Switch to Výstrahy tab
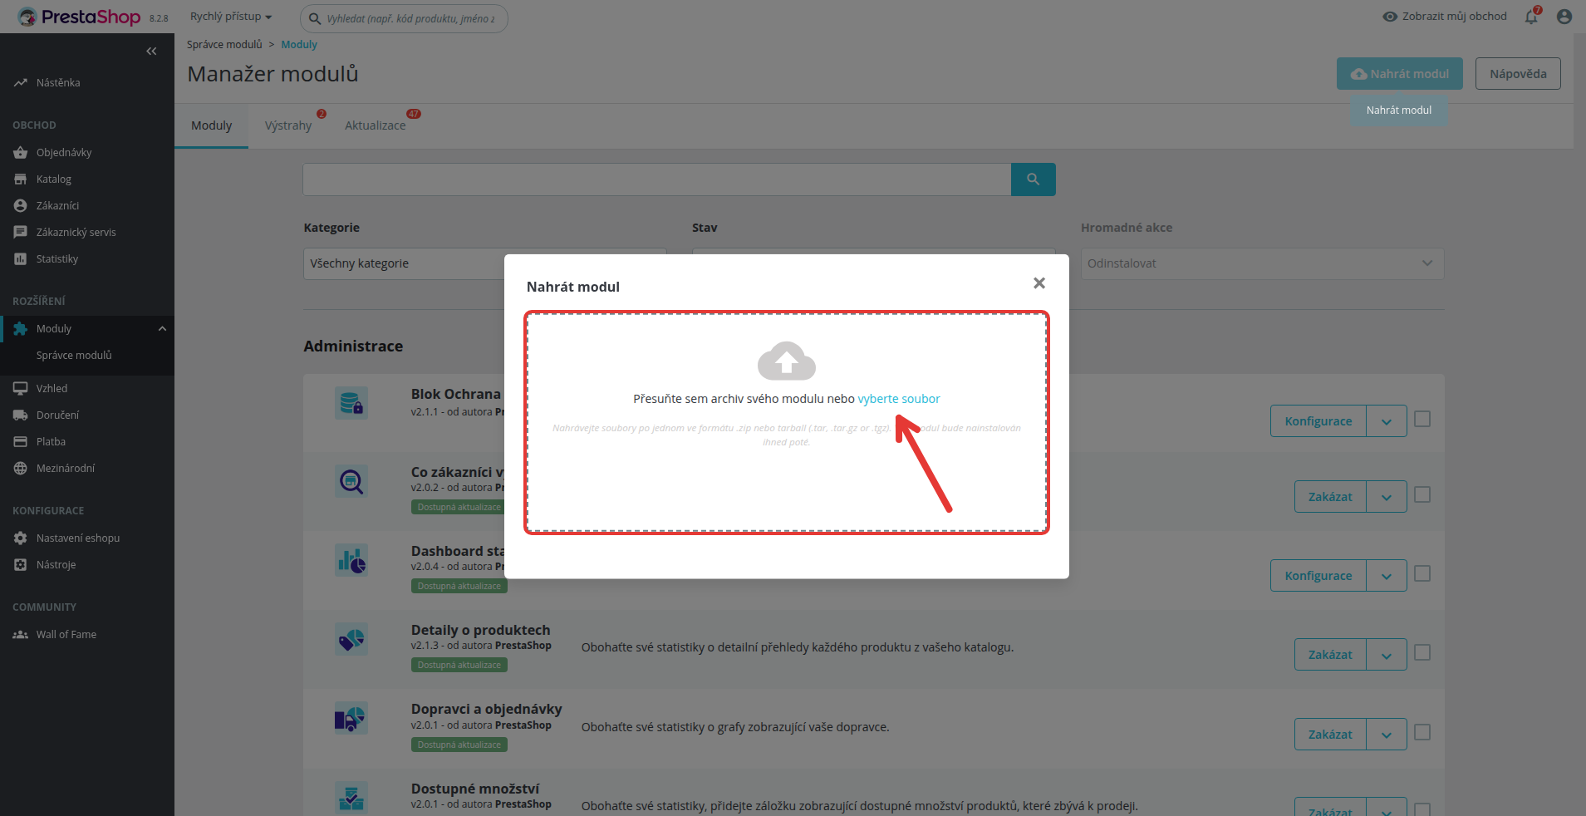 point(288,125)
